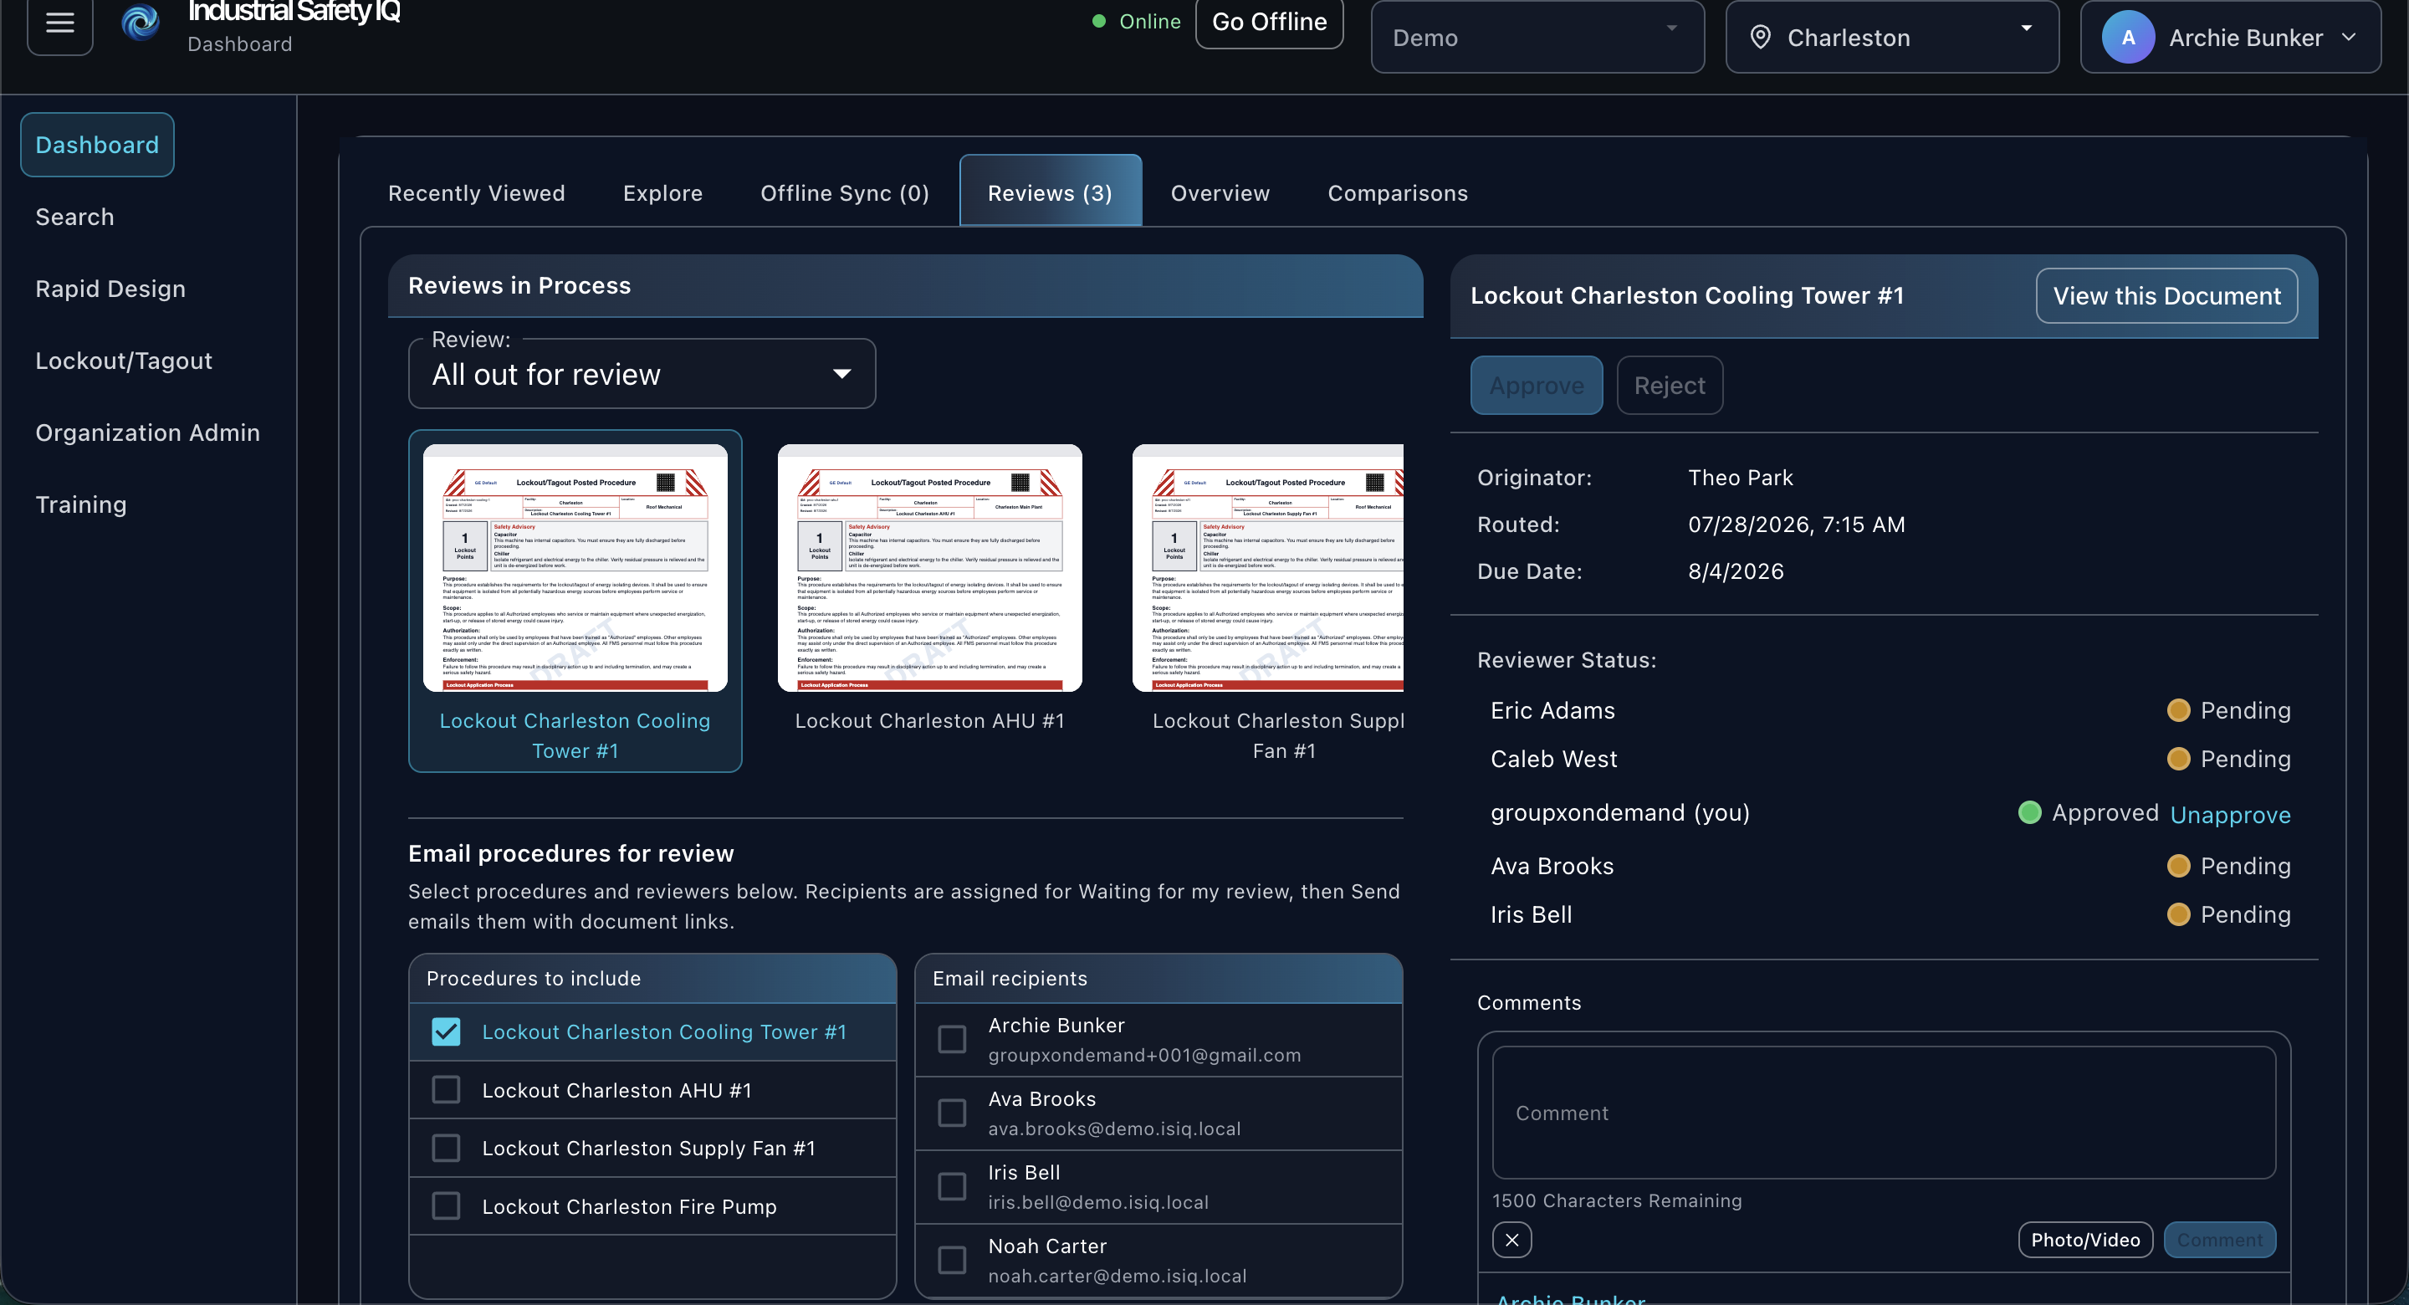This screenshot has height=1305, width=2409.
Task: Uncheck Lockout Charleston Cooling Tower #1 checkbox
Action: tap(446, 1031)
